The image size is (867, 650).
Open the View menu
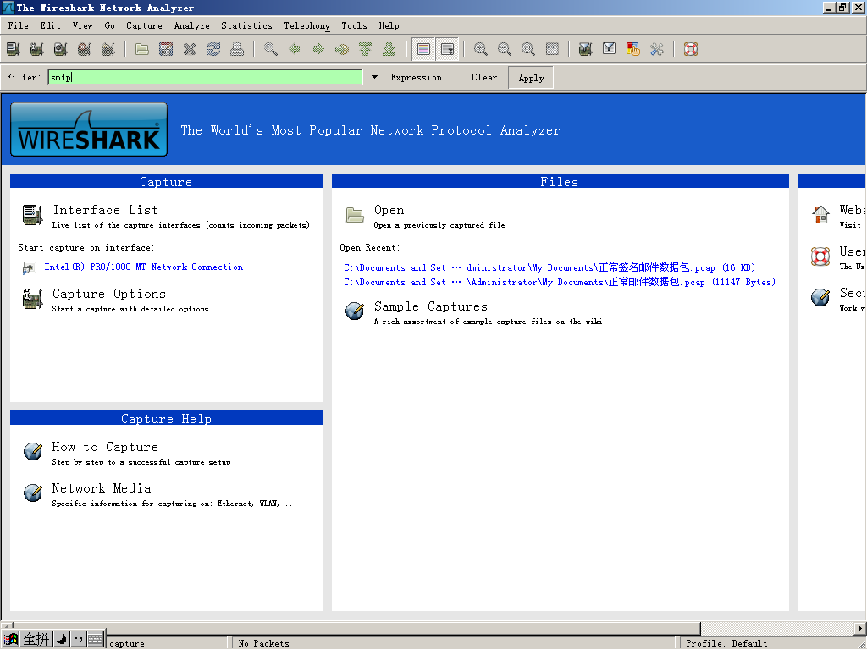tap(82, 26)
